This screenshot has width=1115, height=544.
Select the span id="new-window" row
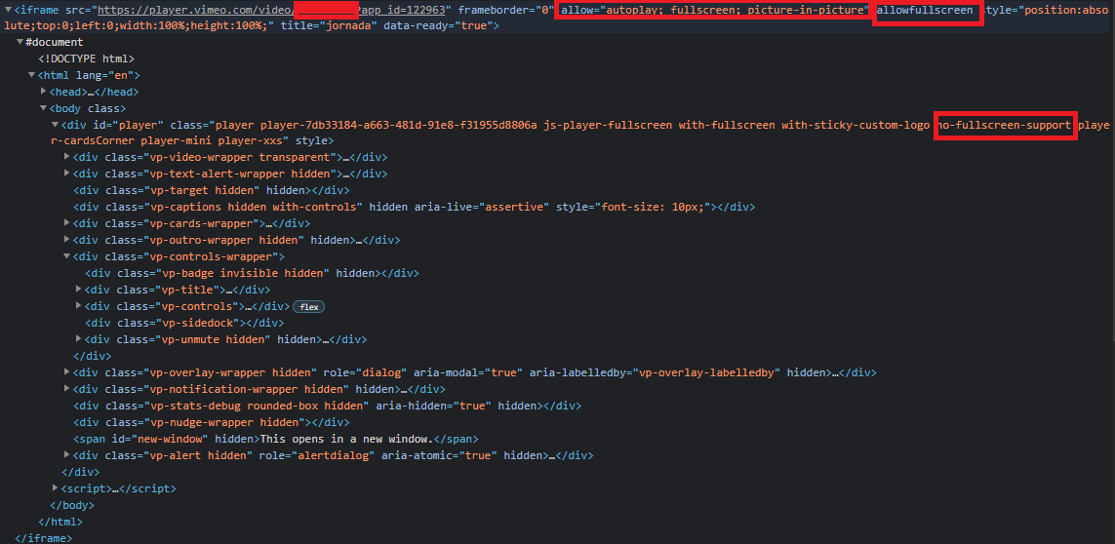pyautogui.click(x=275, y=439)
